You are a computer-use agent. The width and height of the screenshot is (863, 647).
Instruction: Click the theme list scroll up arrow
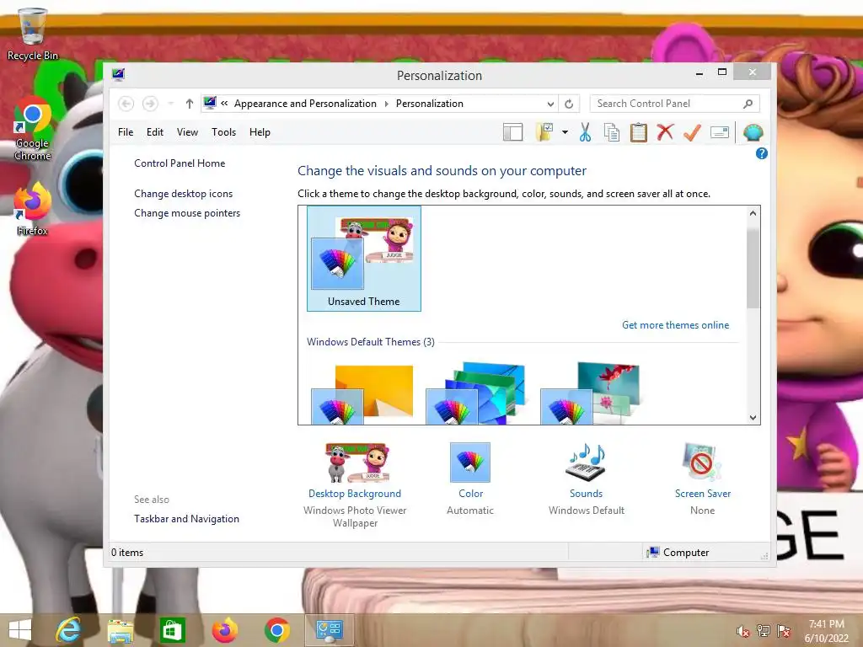point(753,213)
